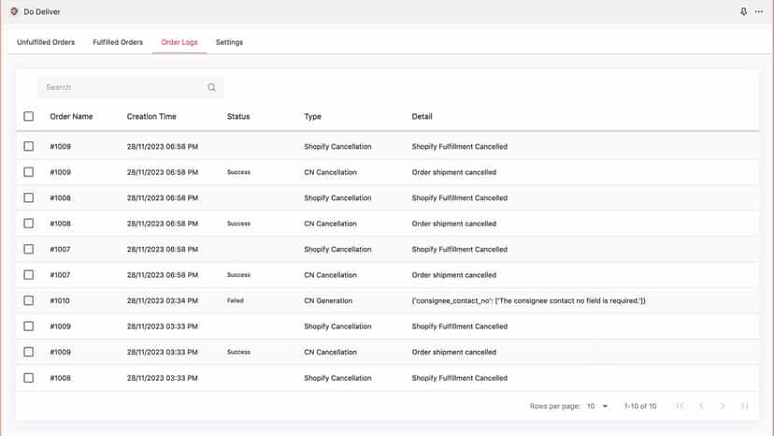
Task: Check #1009 CN Cancellation 03:33 PM row
Action: [29, 352]
